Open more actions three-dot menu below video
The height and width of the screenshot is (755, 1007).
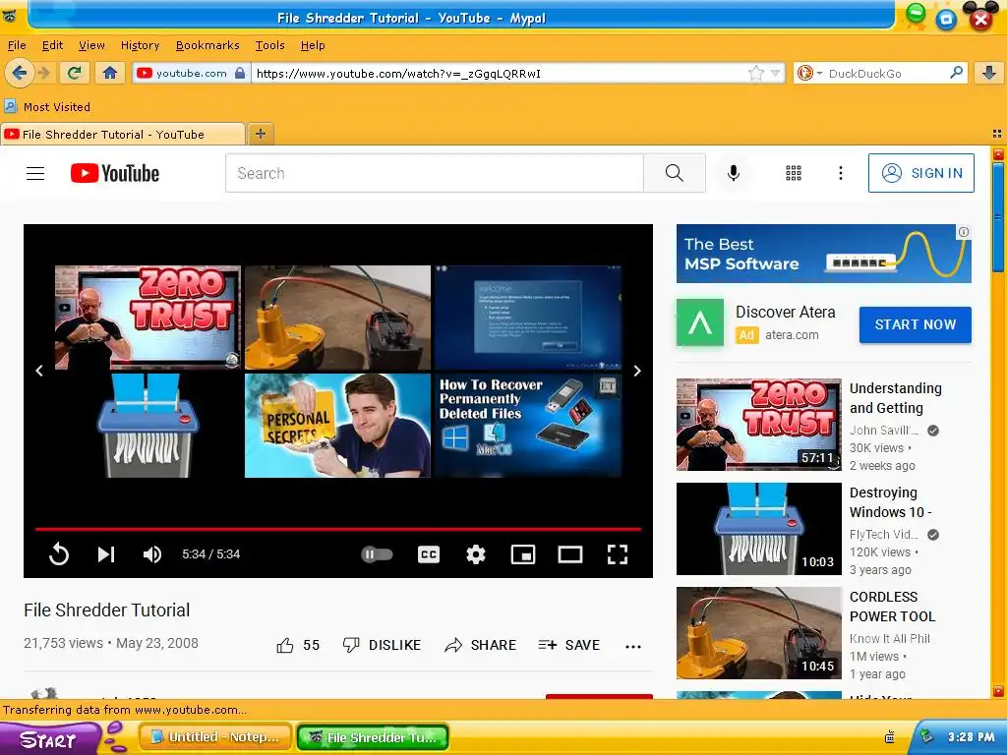(x=633, y=647)
